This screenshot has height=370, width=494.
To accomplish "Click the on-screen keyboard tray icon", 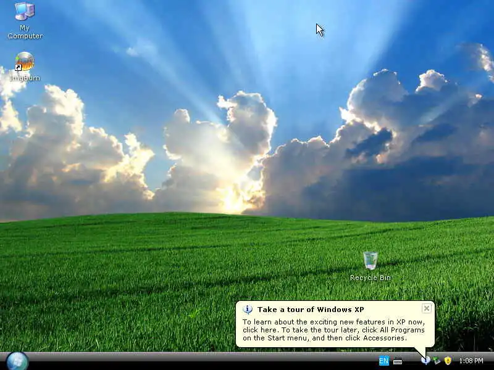I will click(398, 361).
